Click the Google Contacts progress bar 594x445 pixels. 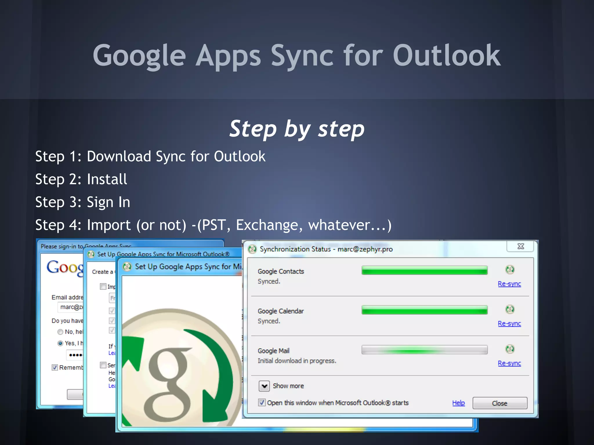pyautogui.click(x=424, y=270)
